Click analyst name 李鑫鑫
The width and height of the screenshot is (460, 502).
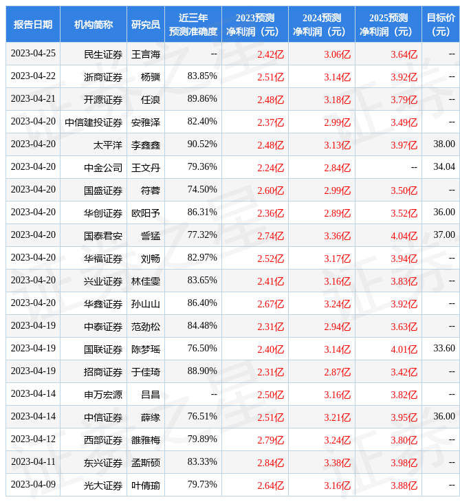[x=146, y=145]
